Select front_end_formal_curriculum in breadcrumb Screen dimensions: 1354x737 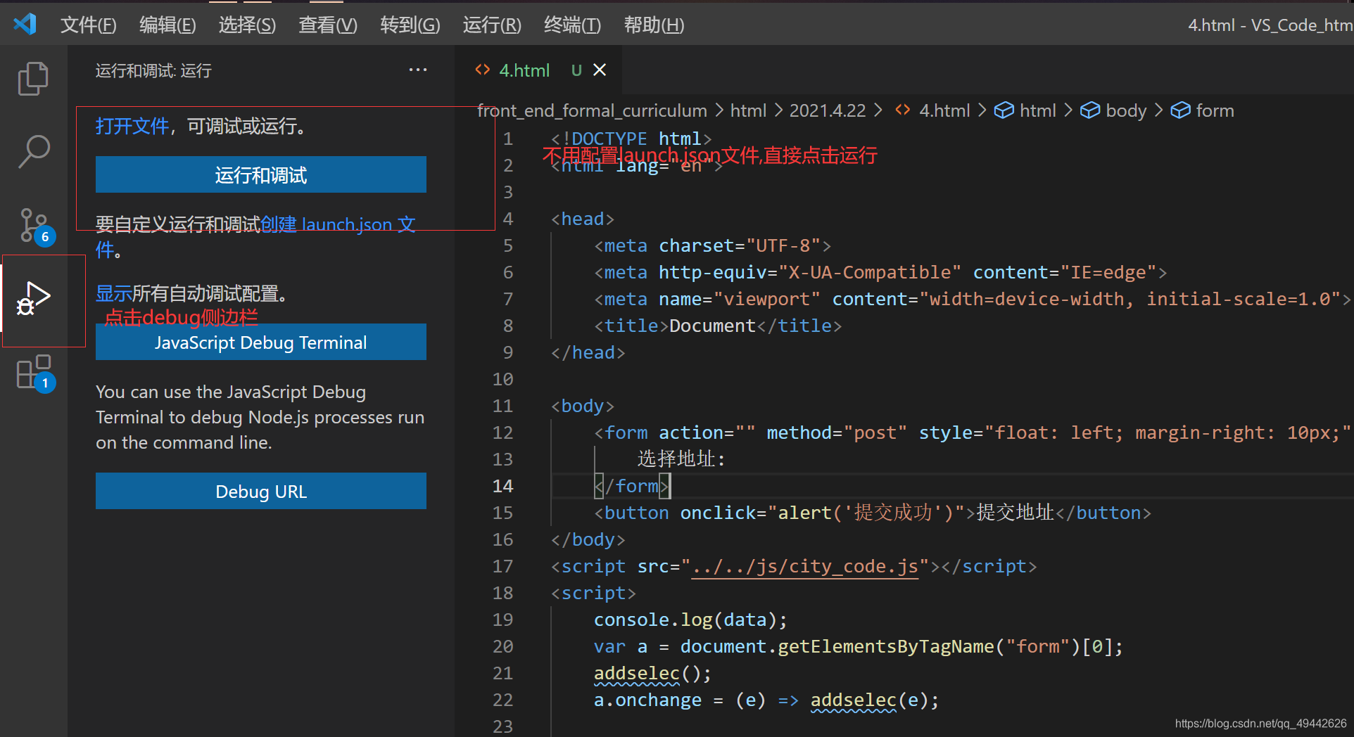point(592,110)
